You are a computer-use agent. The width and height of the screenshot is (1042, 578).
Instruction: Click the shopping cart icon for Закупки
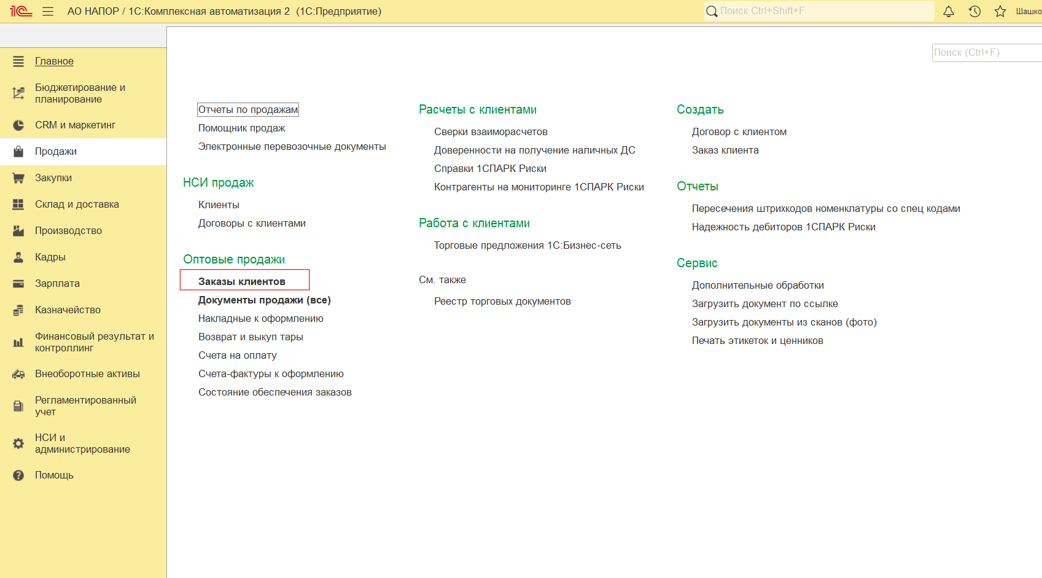click(x=18, y=178)
